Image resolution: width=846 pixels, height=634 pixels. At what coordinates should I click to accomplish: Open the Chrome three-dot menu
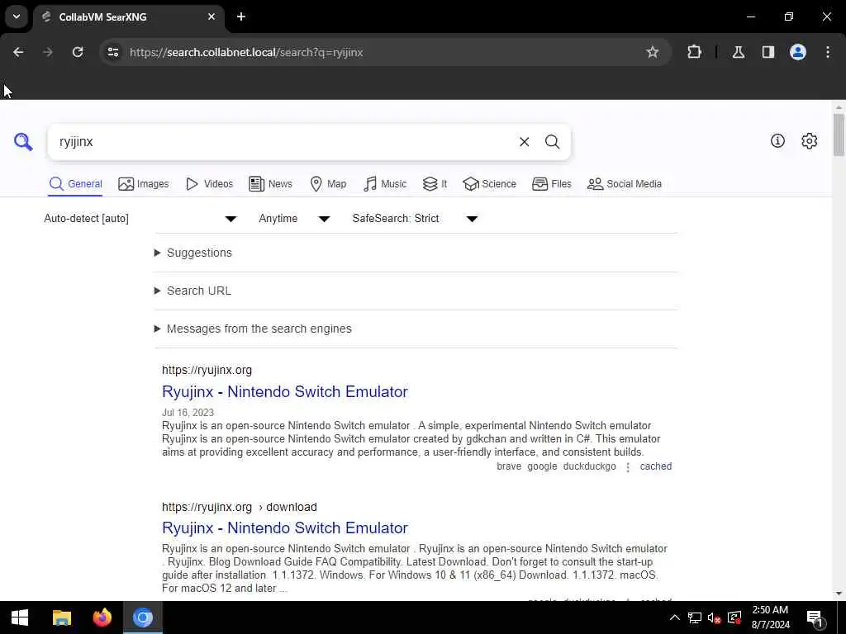coord(828,52)
